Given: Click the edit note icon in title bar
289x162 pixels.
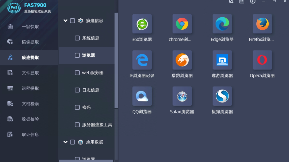Looking at the screenshot, I should click(231, 2).
